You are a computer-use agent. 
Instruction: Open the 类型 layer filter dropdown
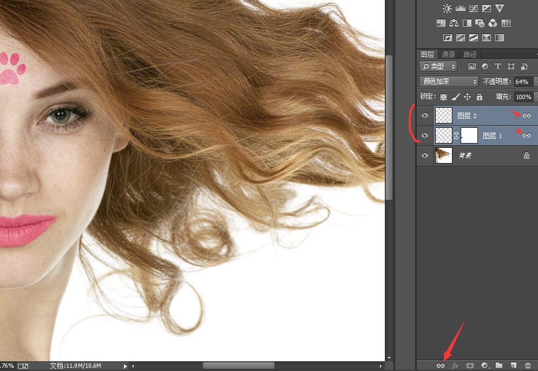pyautogui.click(x=438, y=67)
